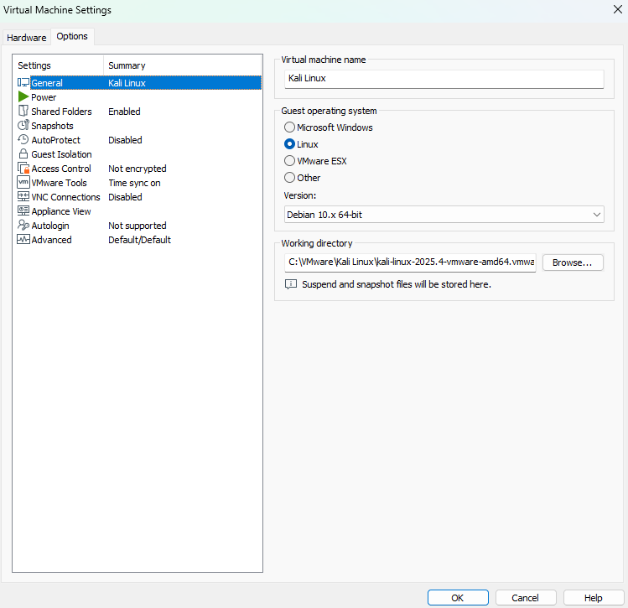This screenshot has height=608, width=628.
Task: Open the Version dropdown Debian 10.x 64-bit
Action: [x=444, y=215]
